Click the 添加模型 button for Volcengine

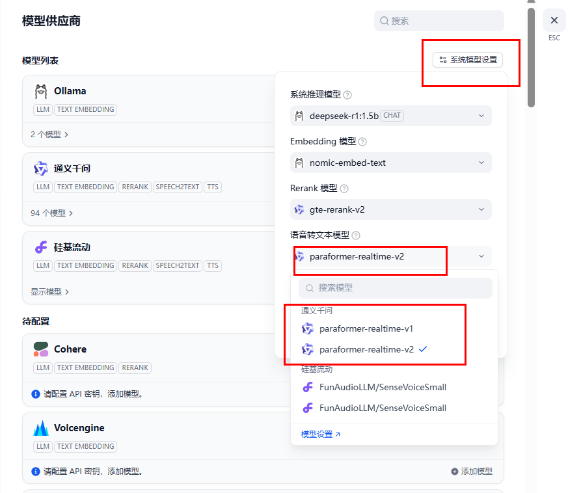click(x=472, y=472)
